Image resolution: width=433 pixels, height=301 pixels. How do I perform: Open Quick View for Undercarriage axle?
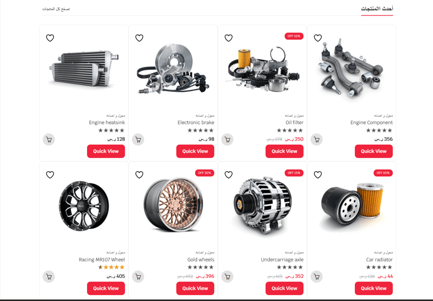pos(284,288)
